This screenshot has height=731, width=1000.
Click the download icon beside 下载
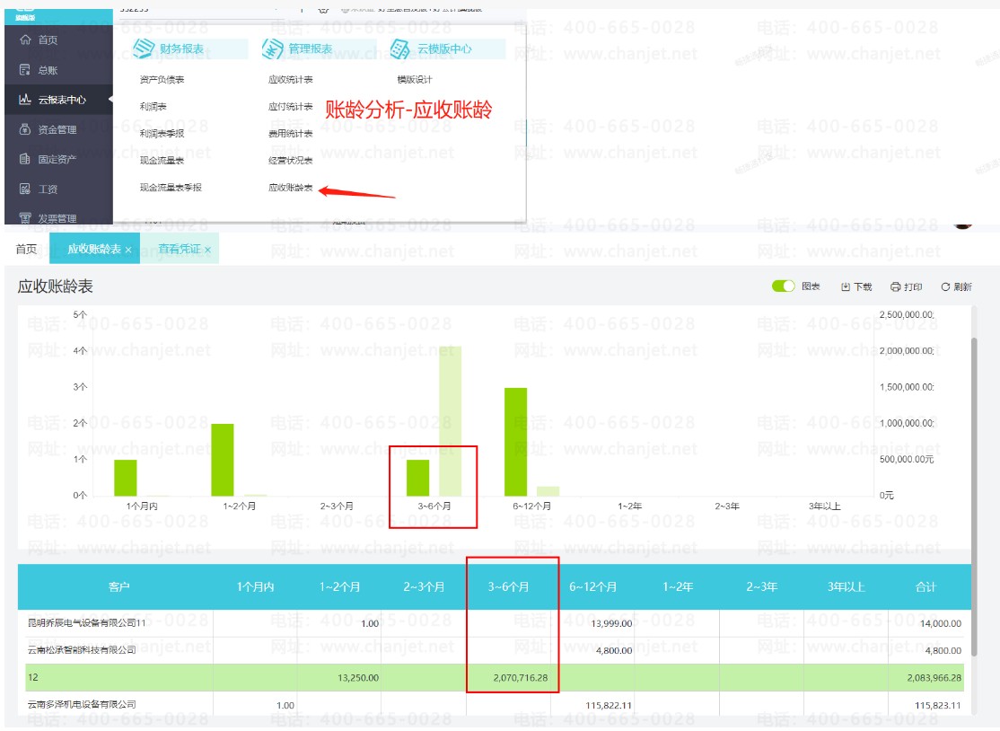click(x=845, y=287)
